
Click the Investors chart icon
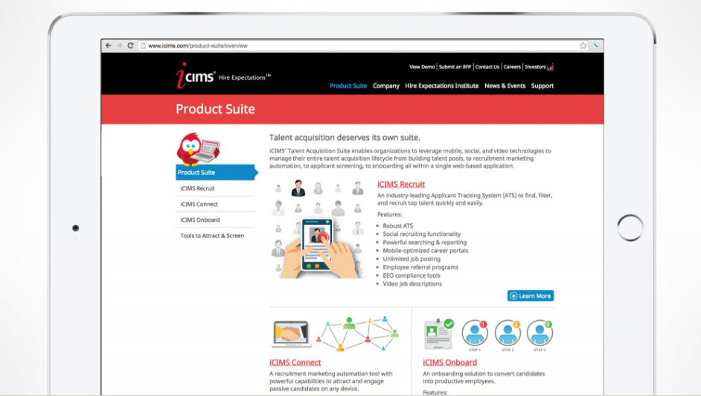[551, 67]
